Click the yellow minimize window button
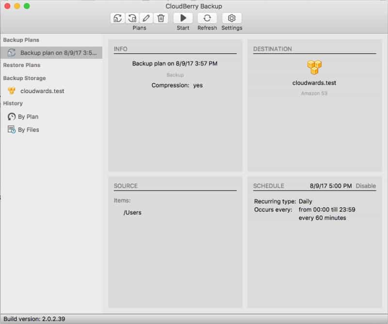The width and height of the screenshot is (388, 324). pyautogui.click(x=17, y=6)
